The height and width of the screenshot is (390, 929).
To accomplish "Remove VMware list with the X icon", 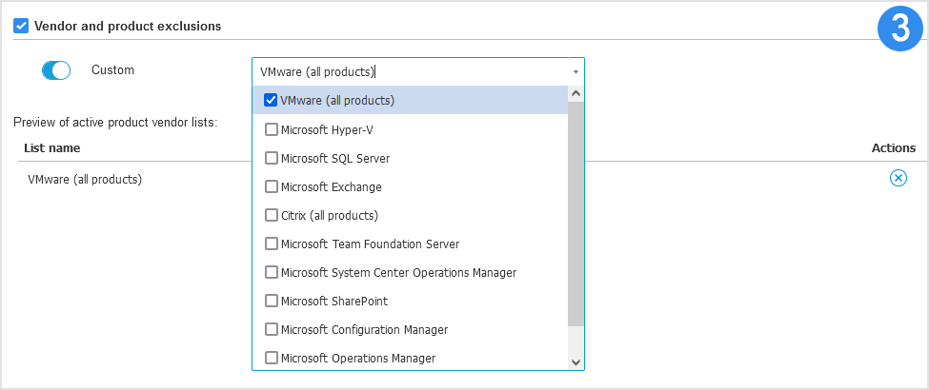I will click(899, 178).
